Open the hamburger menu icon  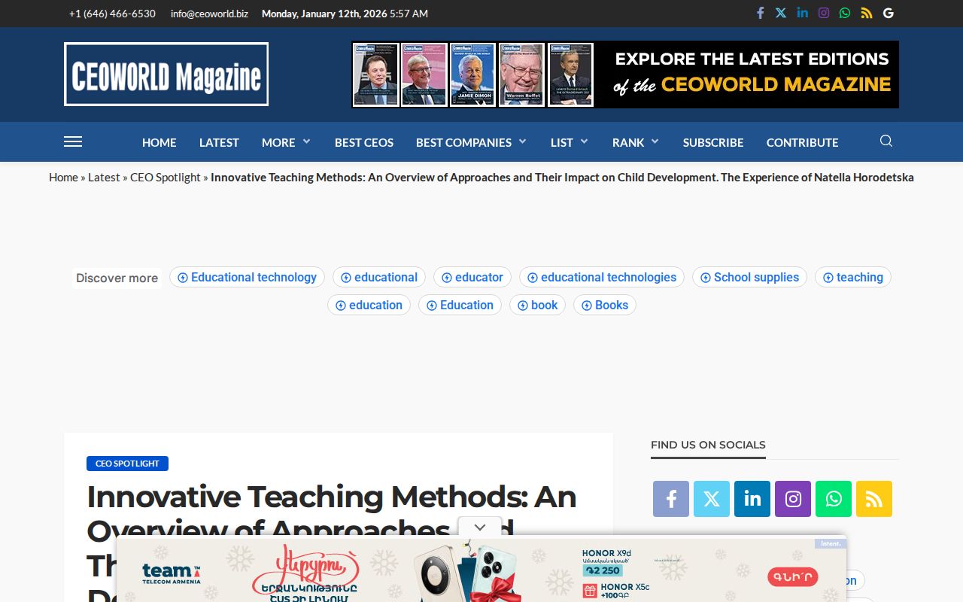pos(73,141)
